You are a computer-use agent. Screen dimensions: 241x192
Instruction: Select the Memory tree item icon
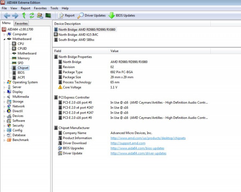(14, 58)
